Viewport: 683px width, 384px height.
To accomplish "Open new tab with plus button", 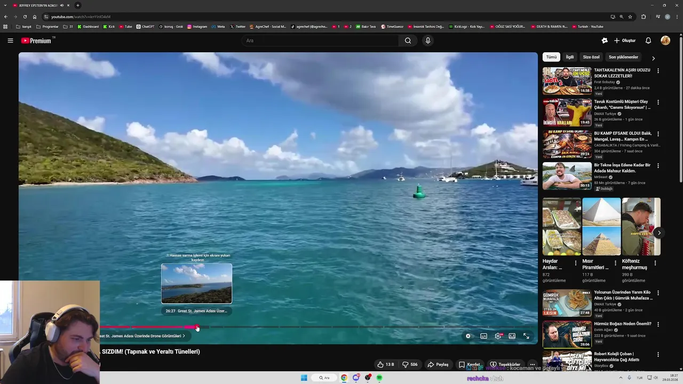I will tap(77, 5).
